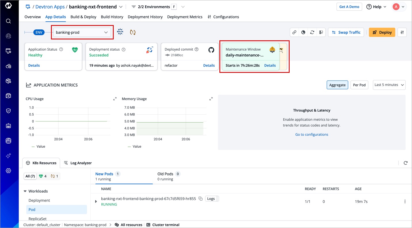Click the refresh icon in K8s resources panel

[x=405, y=163]
